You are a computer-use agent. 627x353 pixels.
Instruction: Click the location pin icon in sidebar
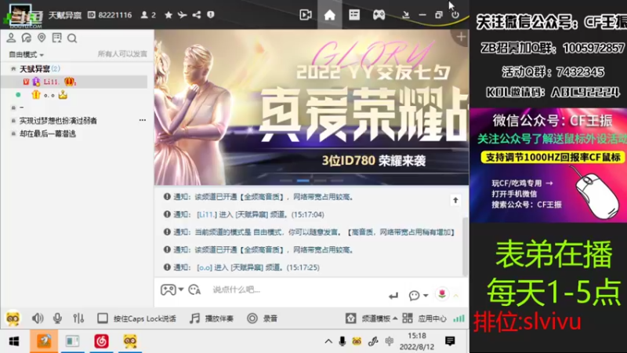pyautogui.click(x=42, y=38)
